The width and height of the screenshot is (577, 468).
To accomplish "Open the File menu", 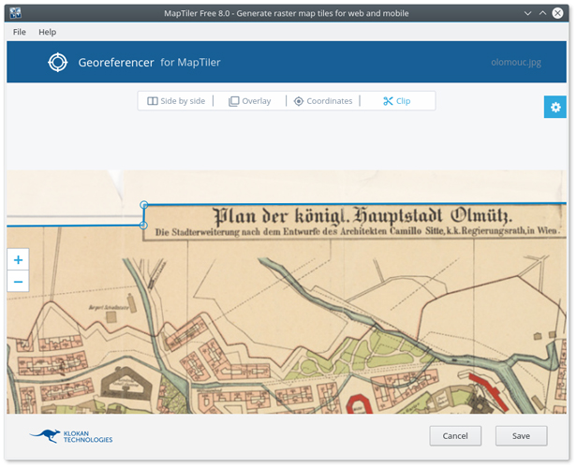I will point(20,32).
